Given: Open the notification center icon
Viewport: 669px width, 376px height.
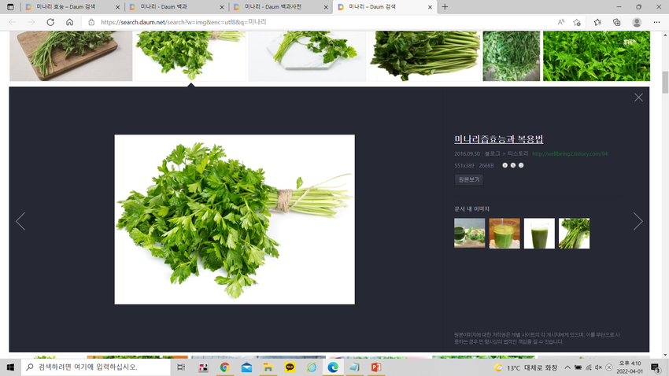Looking at the screenshot, I should [656, 367].
